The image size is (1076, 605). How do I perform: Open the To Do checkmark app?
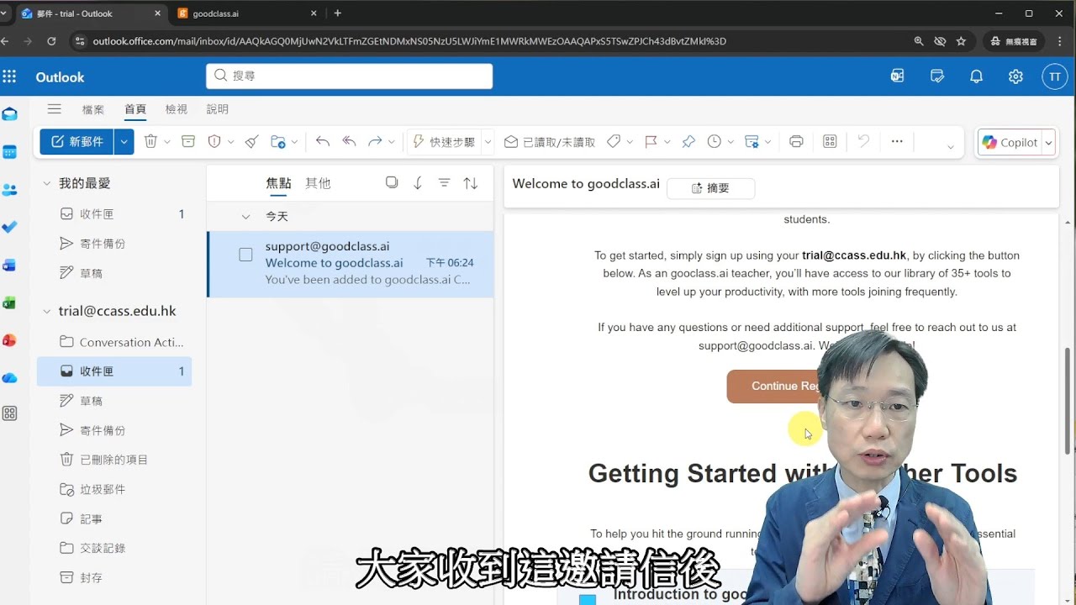point(9,227)
